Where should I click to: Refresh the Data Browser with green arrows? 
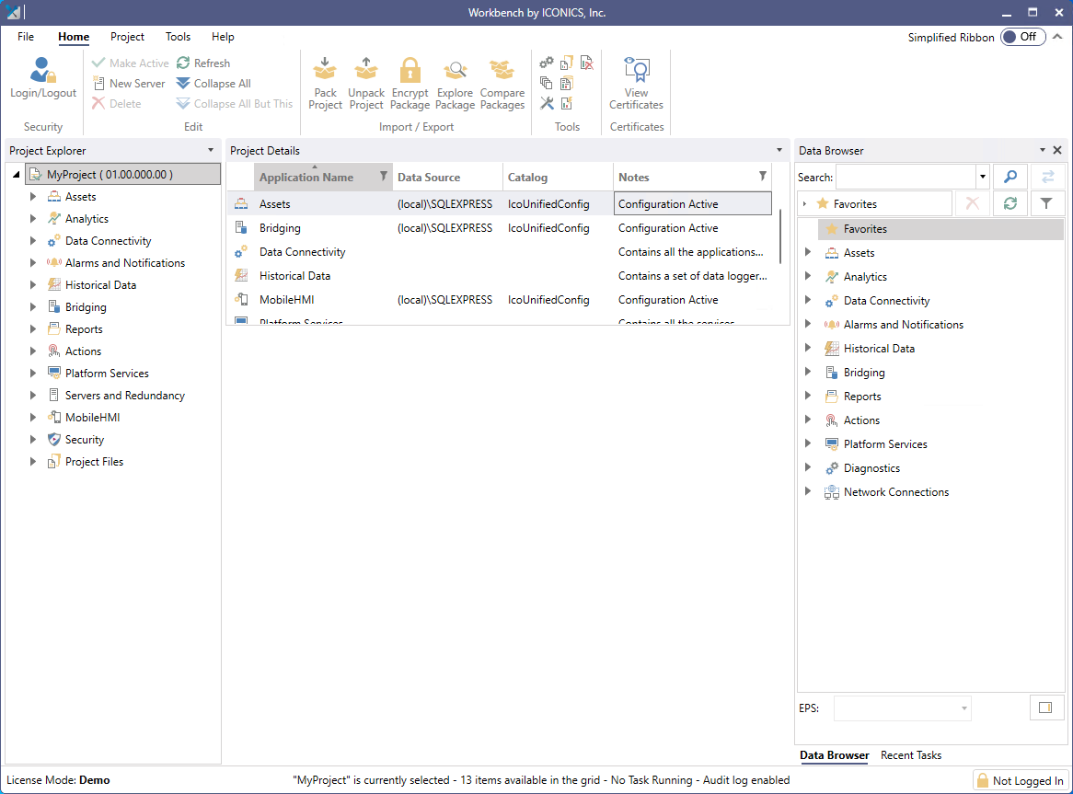coord(1010,203)
